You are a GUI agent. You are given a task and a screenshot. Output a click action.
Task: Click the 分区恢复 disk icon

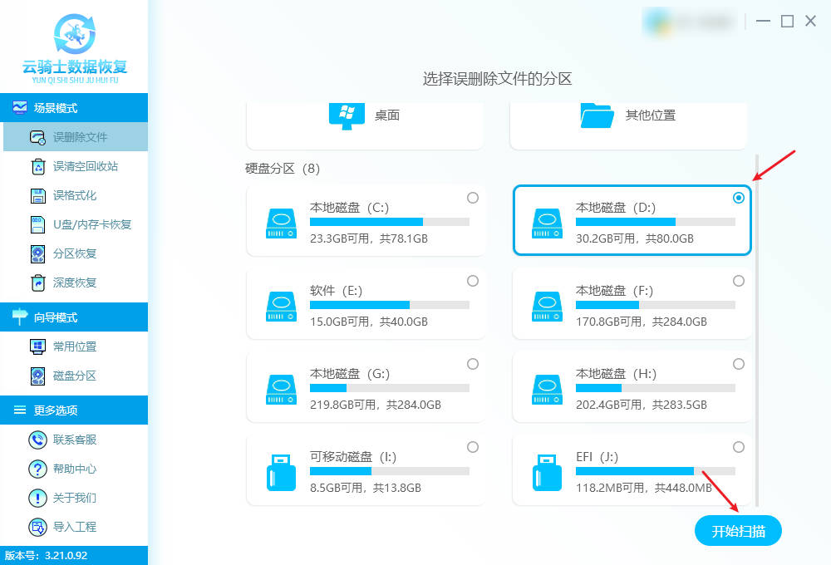click(x=38, y=253)
